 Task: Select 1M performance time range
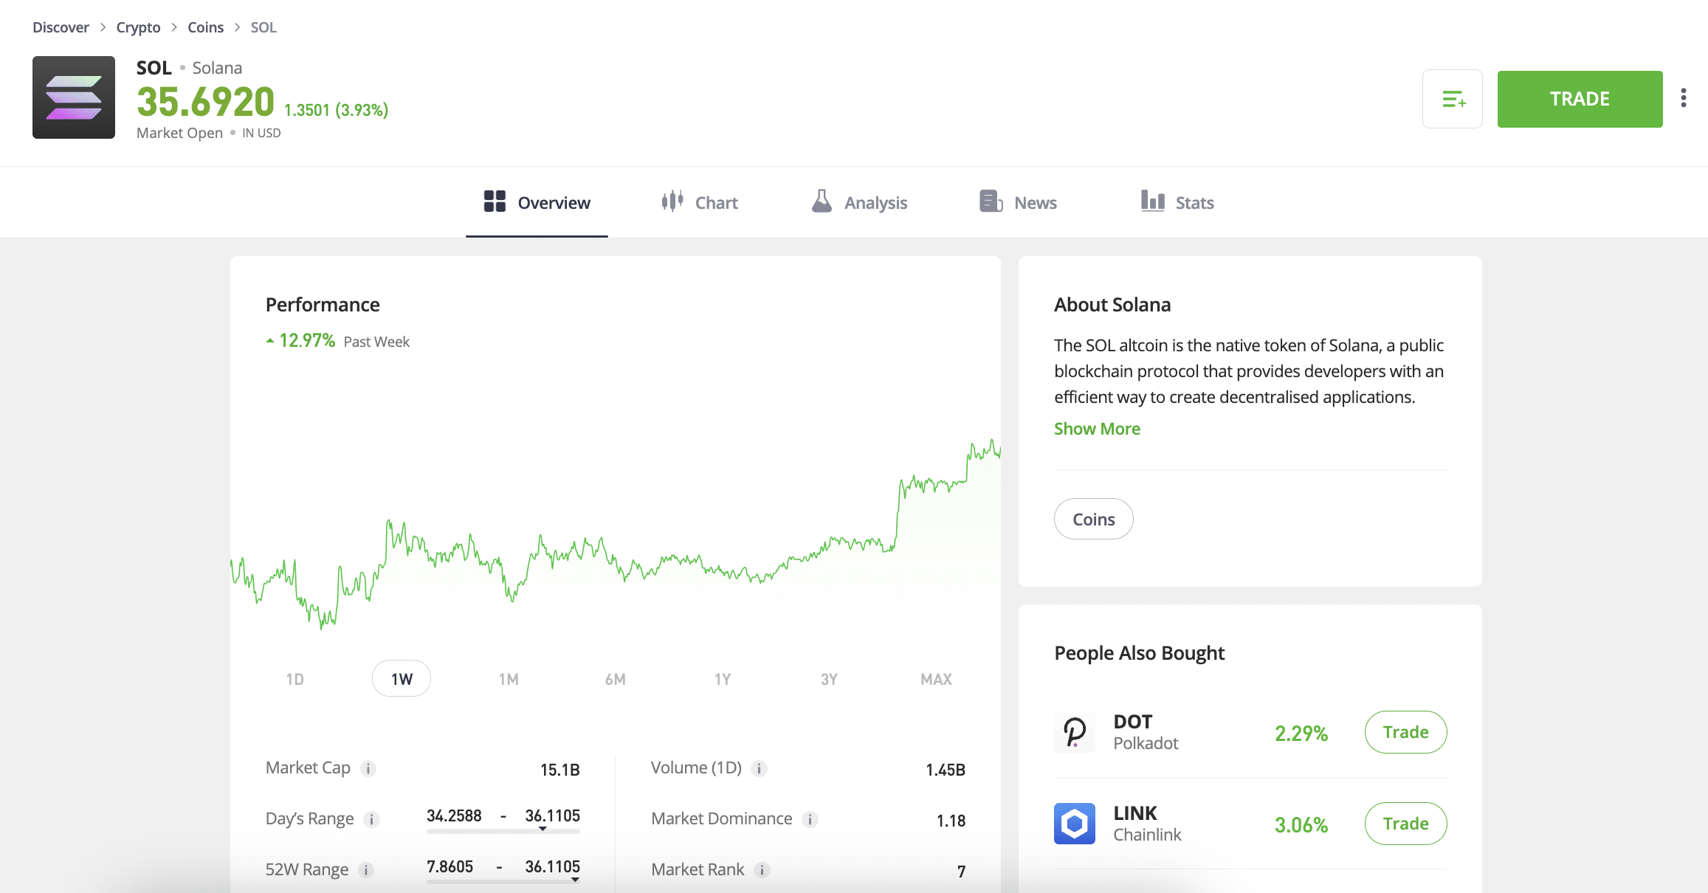tap(509, 679)
